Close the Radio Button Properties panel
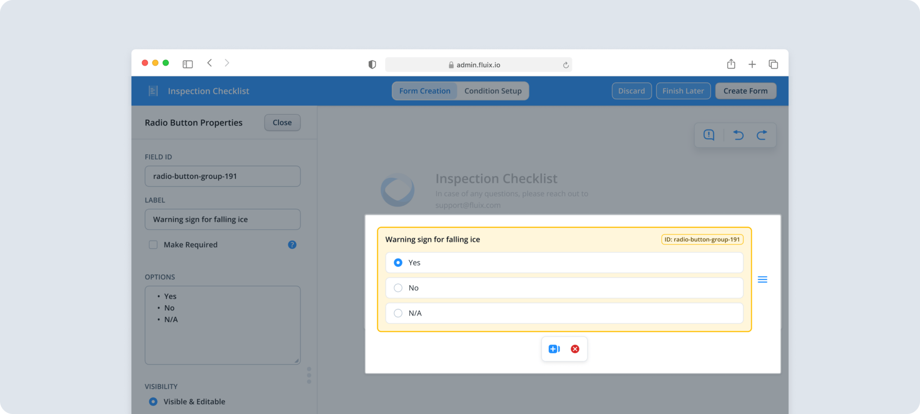Image resolution: width=920 pixels, height=414 pixels. (282, 122)
